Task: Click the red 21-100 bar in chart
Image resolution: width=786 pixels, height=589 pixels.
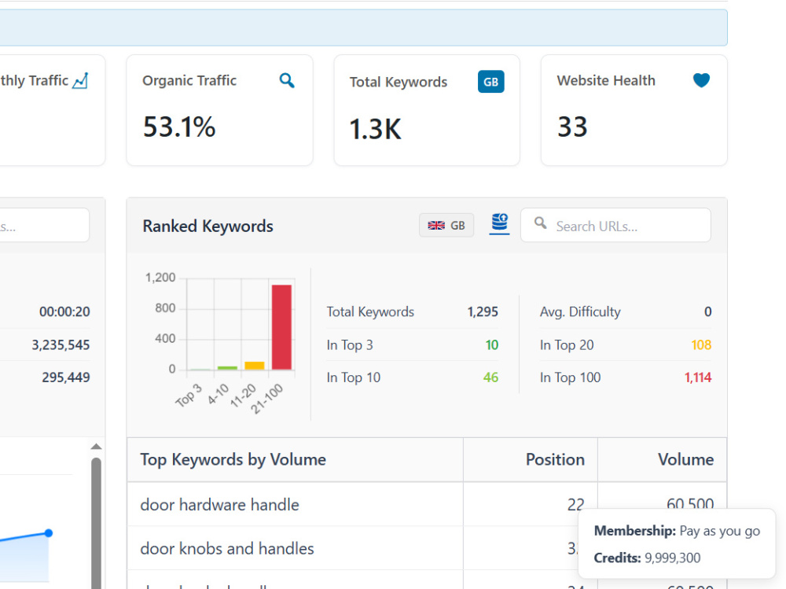Action: click(281, 327)
